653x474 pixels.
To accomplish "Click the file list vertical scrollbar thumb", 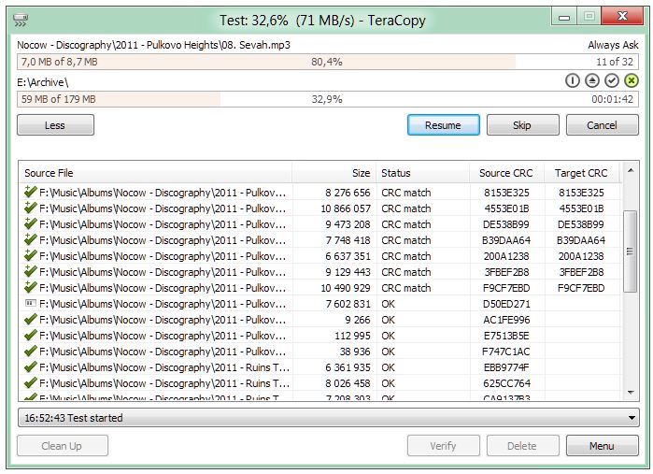I will (x=631, y=251).
